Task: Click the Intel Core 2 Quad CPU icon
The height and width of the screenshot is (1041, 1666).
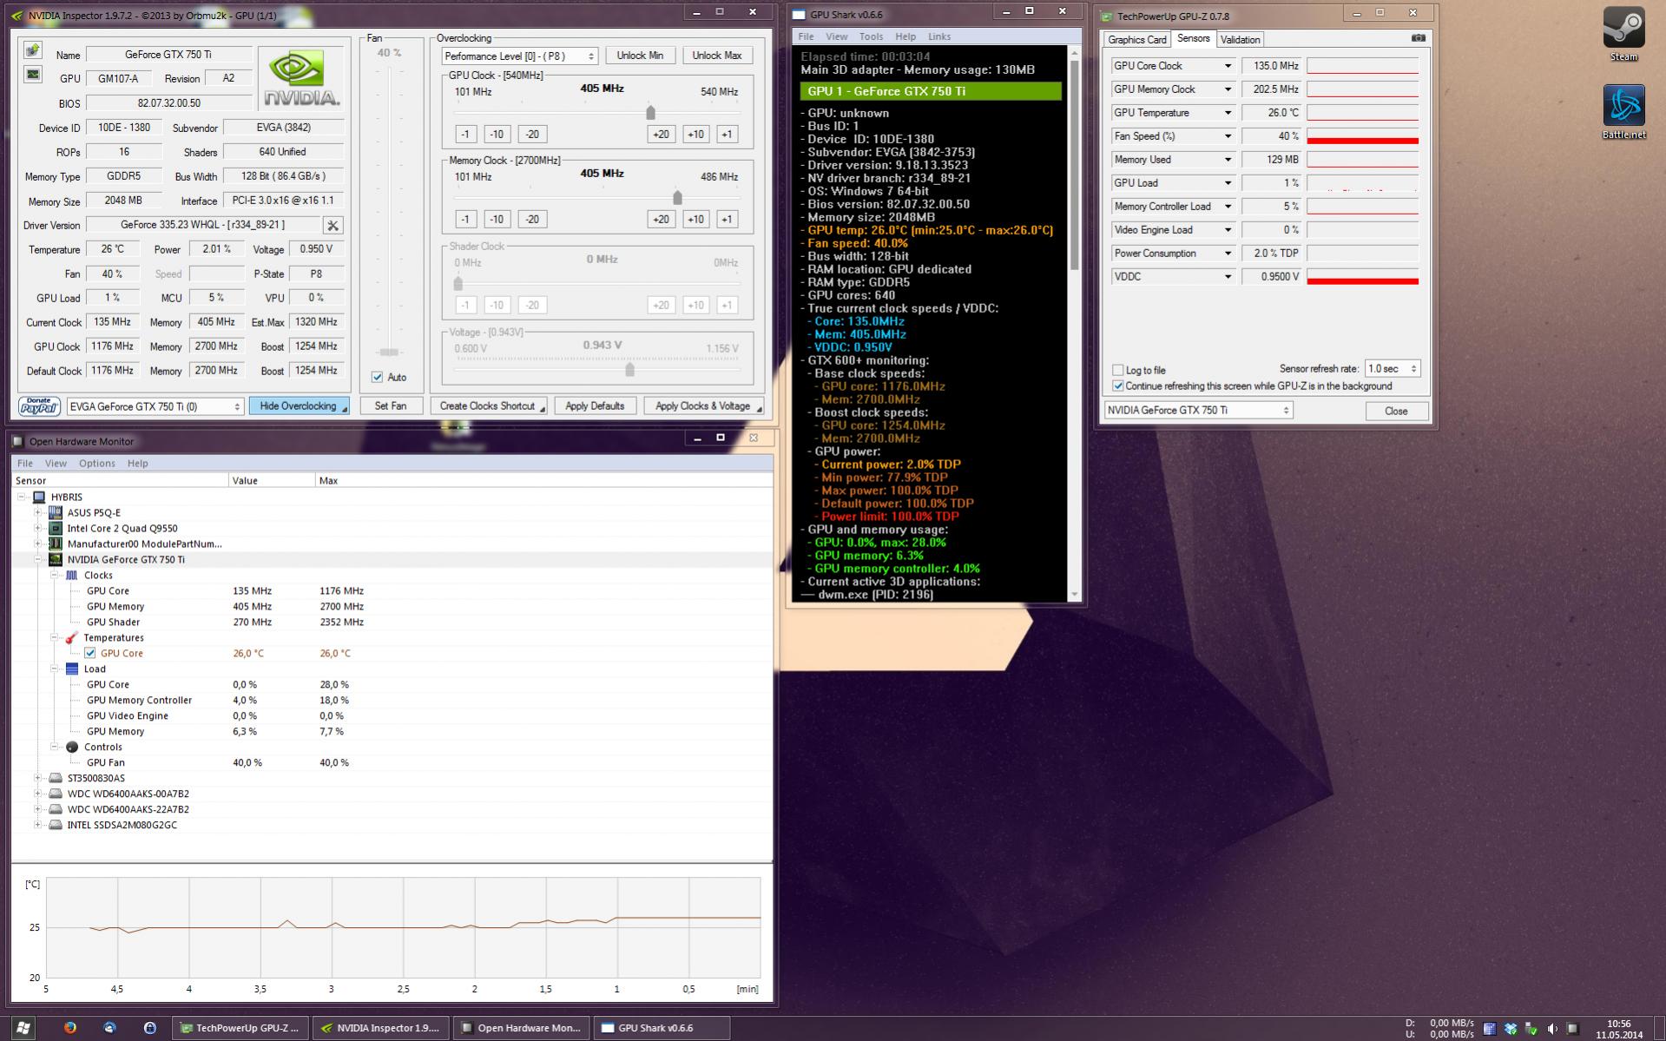Action: (56, 528)
